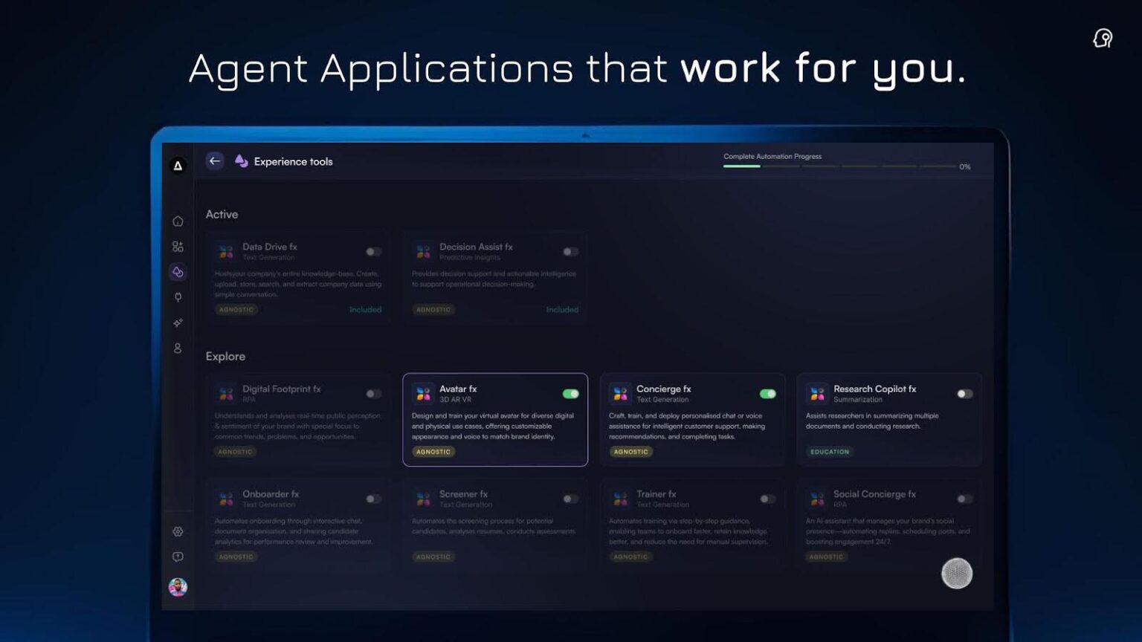Click the back arrow button

[215, 161]
